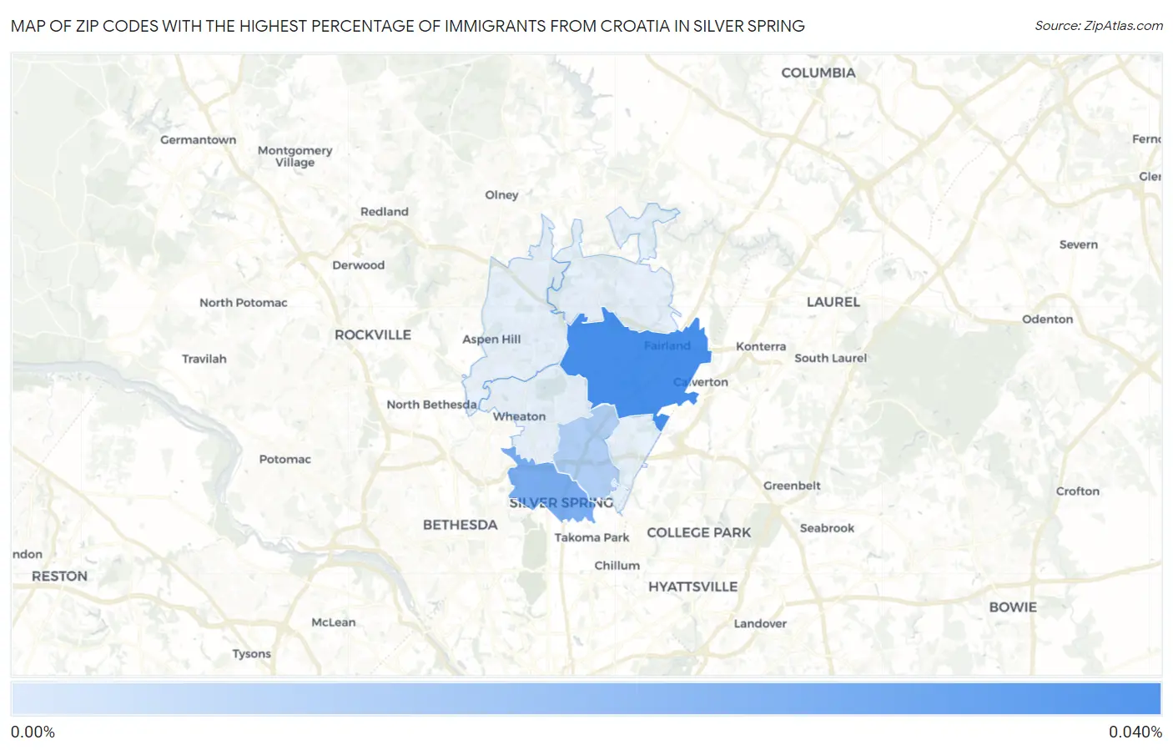Click the map title heading text
The image size is (1173, 750).
pos(408,26)
